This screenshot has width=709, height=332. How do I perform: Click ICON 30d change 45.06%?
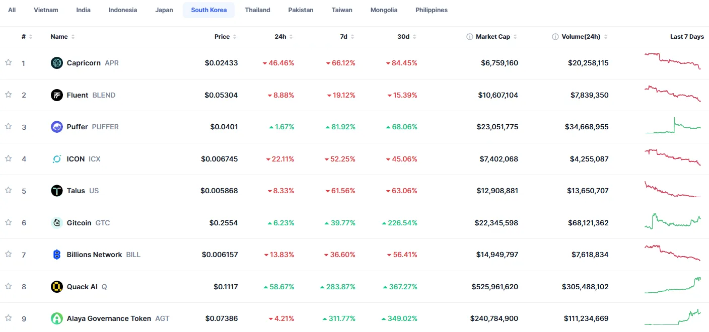(x=401, y=159)
